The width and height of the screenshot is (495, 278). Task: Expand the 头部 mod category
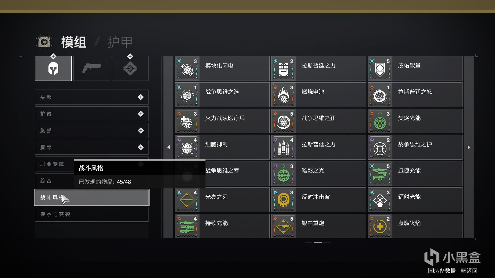pos(92,97)
